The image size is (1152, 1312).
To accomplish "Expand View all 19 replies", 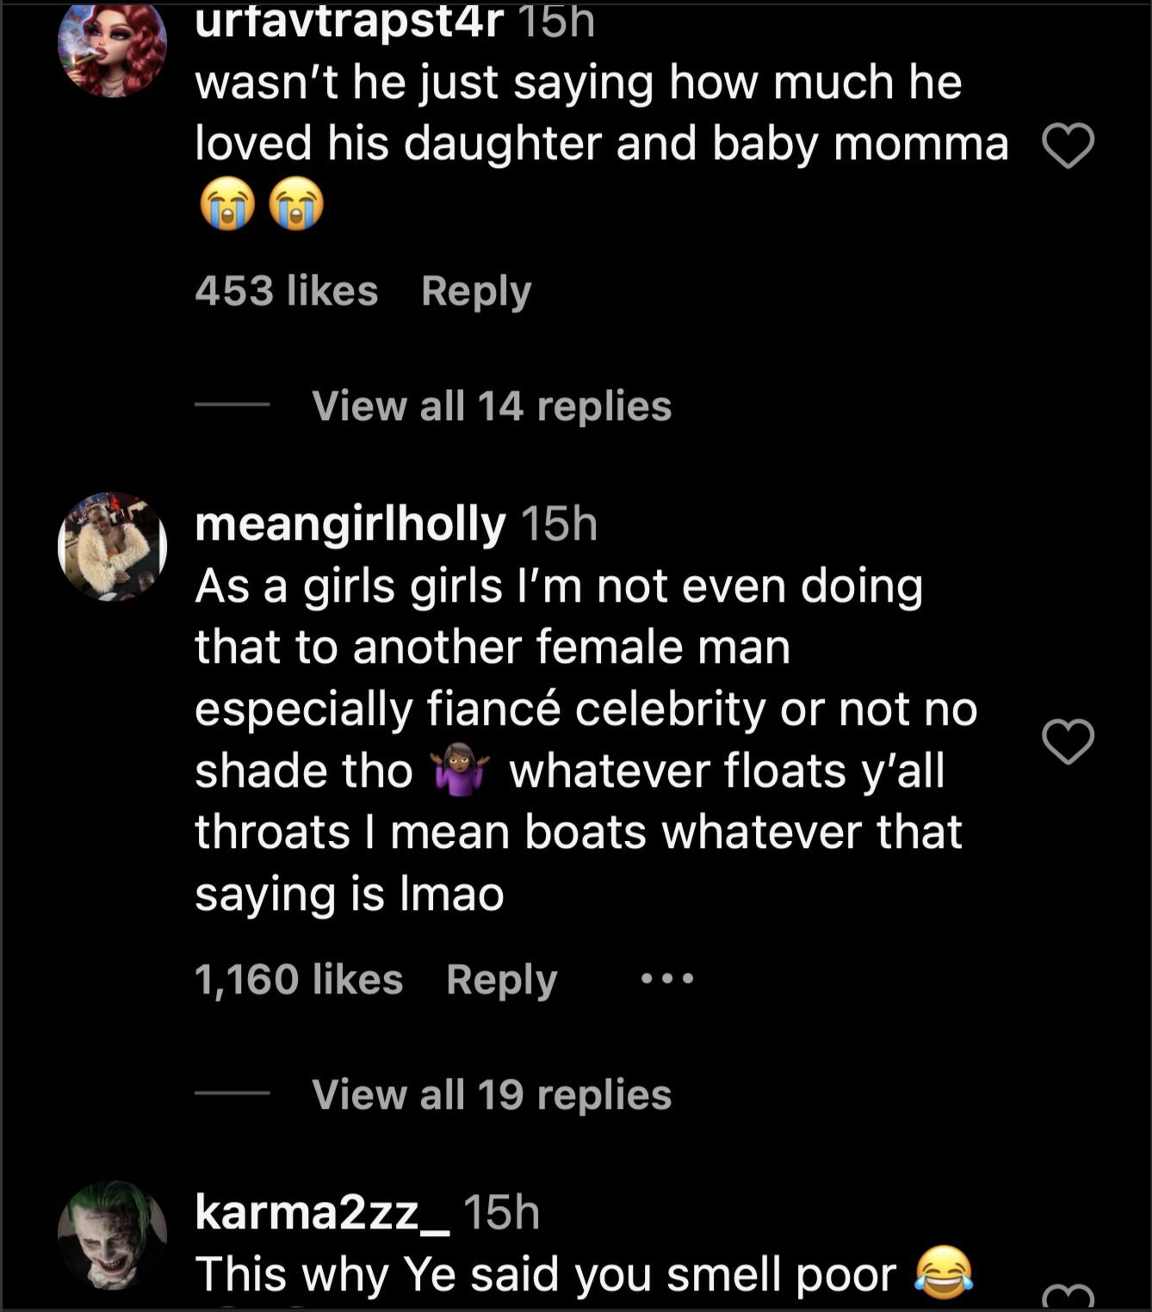I will click(x=491, y=1094).
